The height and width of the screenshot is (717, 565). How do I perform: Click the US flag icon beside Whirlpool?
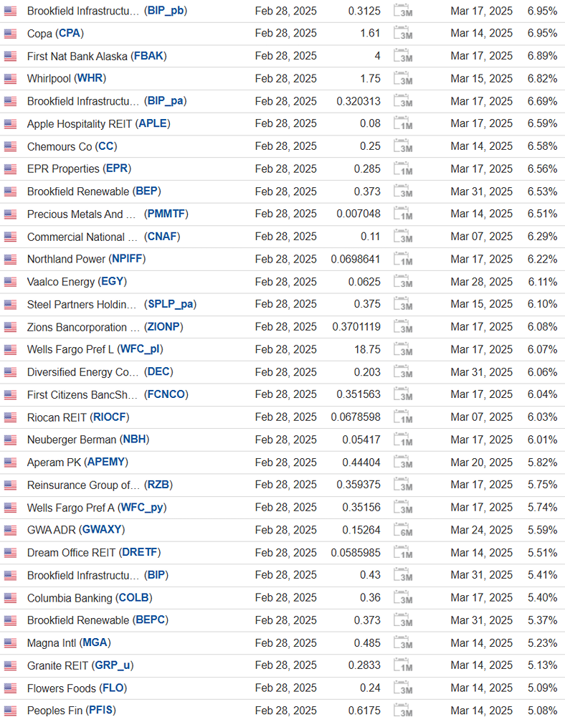click(10, 79)
